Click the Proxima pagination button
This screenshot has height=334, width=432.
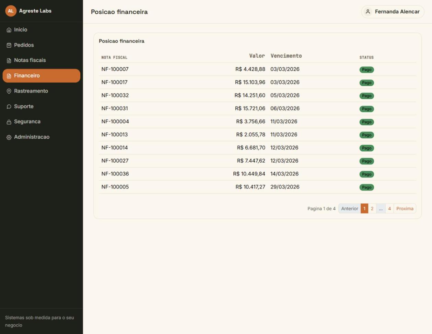(x=405, y=209)
